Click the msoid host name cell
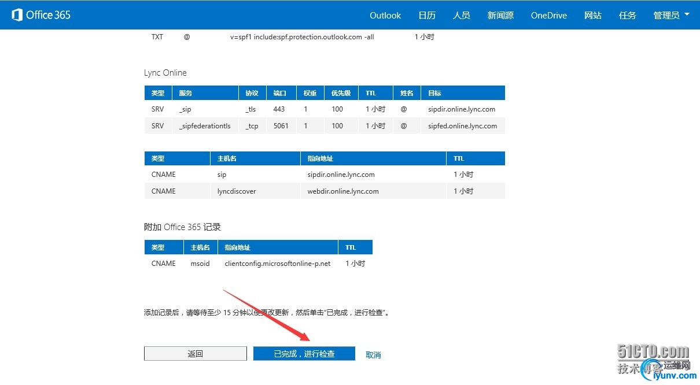This screenshot has height=385, width=700. coord(201,264)
